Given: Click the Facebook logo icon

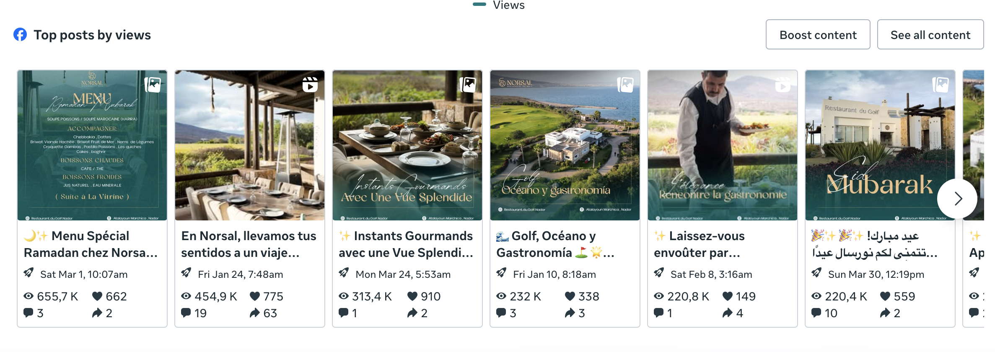Looking at the screenshot, I should 20,35.
